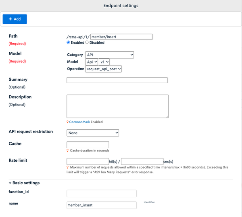Open the API request restriction dropdown

[x=93, y=133]
